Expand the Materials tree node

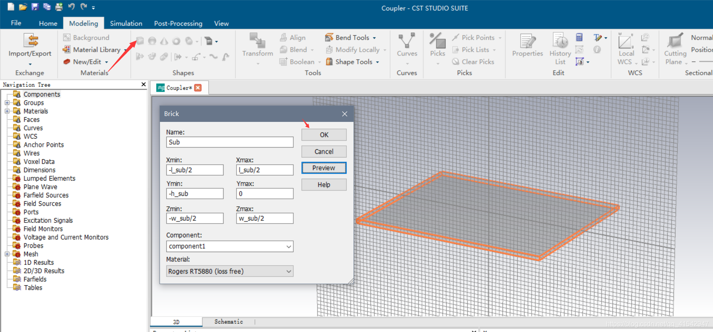7,111
